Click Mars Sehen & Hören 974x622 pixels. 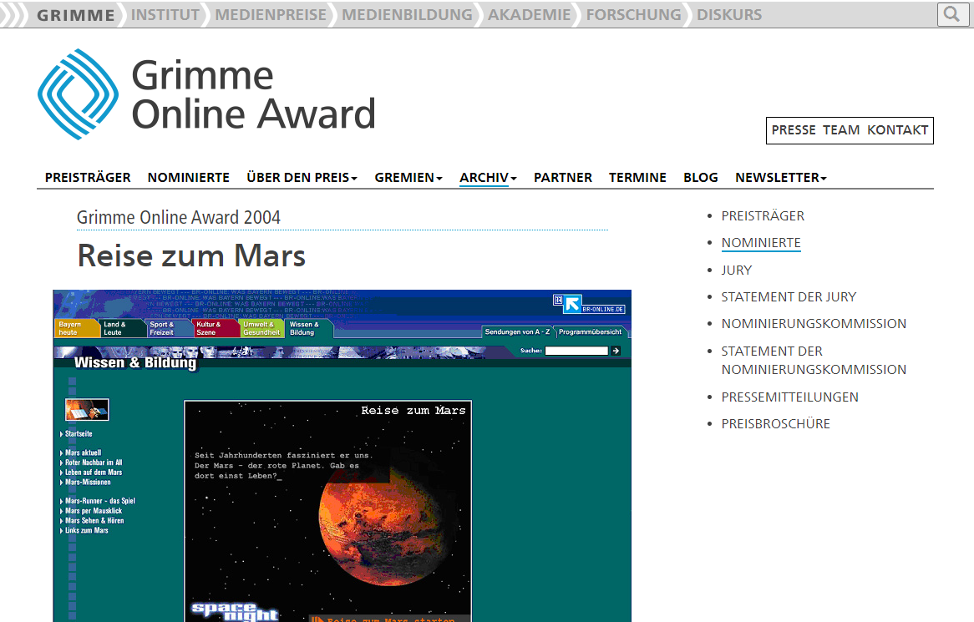pos(94,521)
